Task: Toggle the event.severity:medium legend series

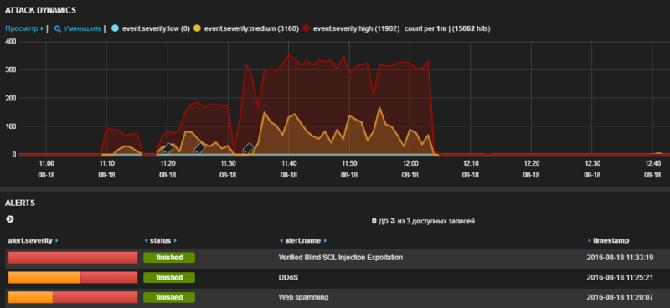Action: 245,28
